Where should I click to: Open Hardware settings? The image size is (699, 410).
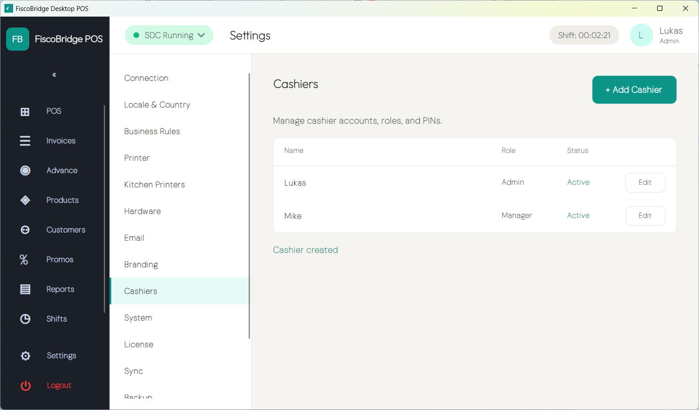coord(179,211)
